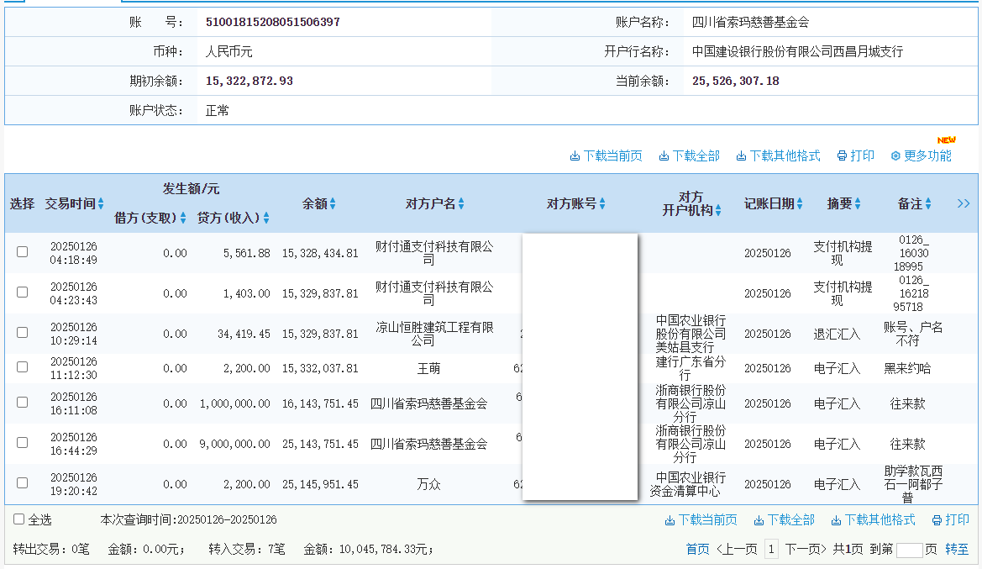Click current balance 25,526,307.18

coord(735,81)
